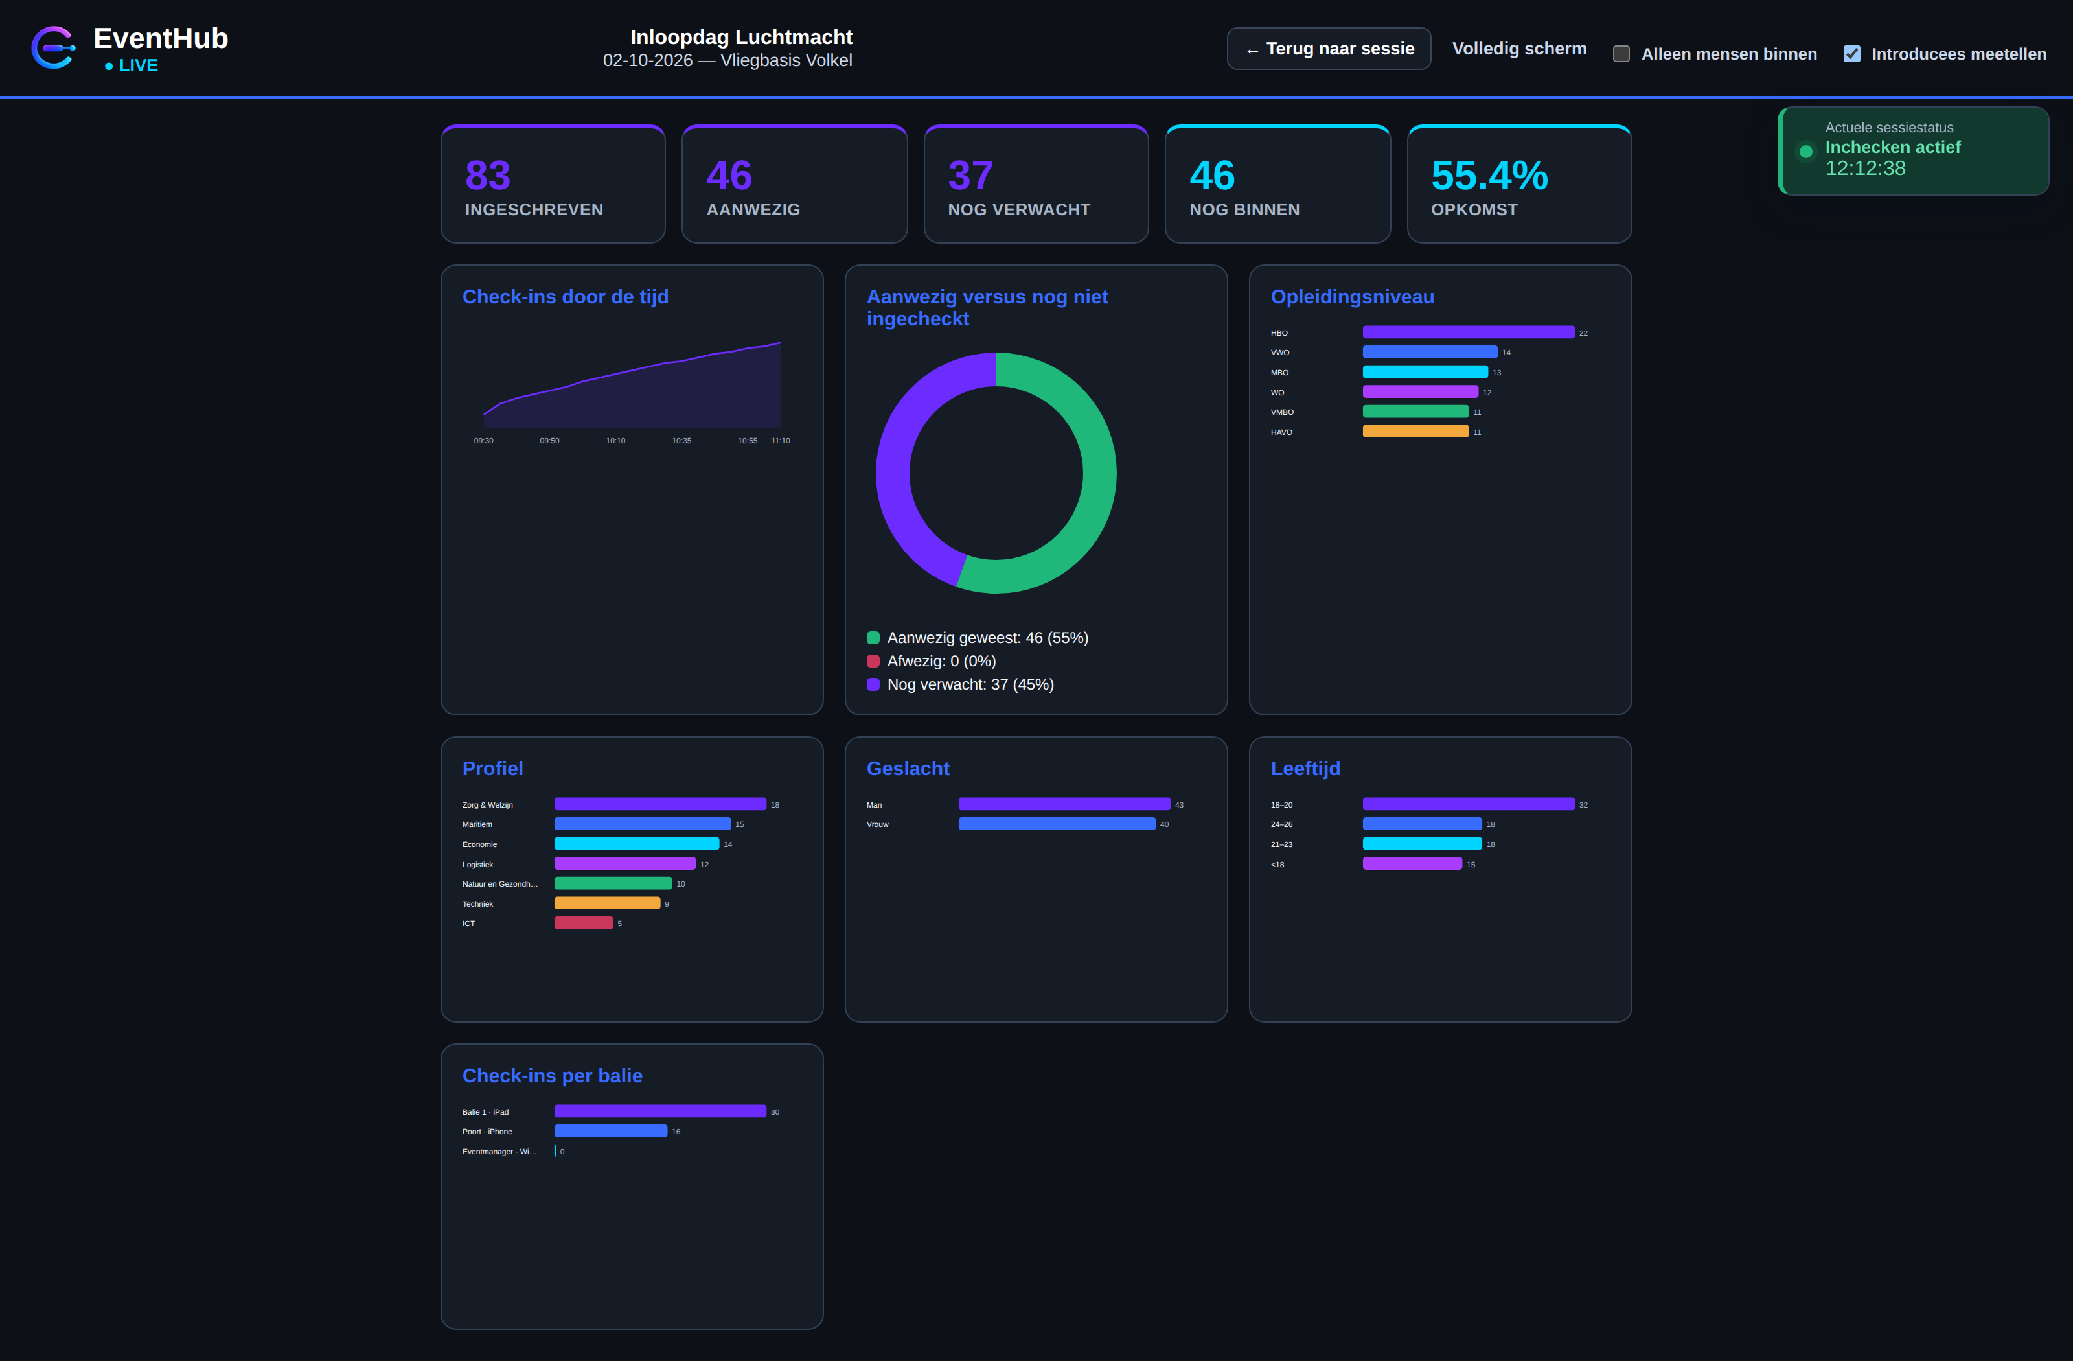This screenshot has width=2073, height=1361.
Task: Click the Profiel heading
Action: click(492, 769)
